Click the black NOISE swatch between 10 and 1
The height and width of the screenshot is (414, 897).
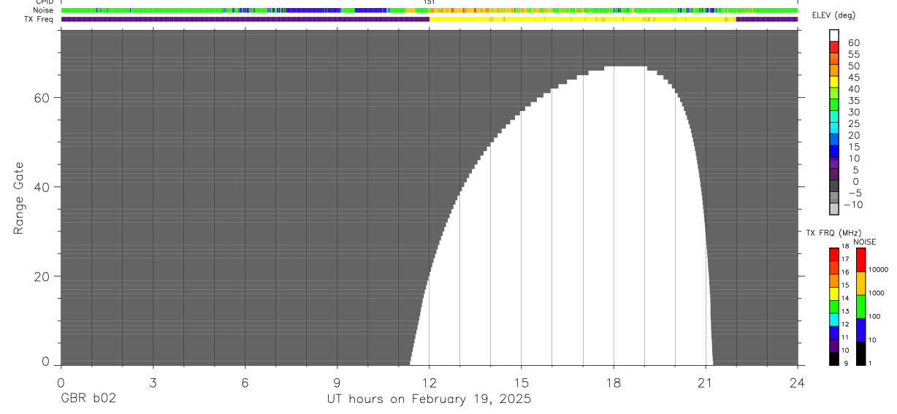tap(861, 353)
